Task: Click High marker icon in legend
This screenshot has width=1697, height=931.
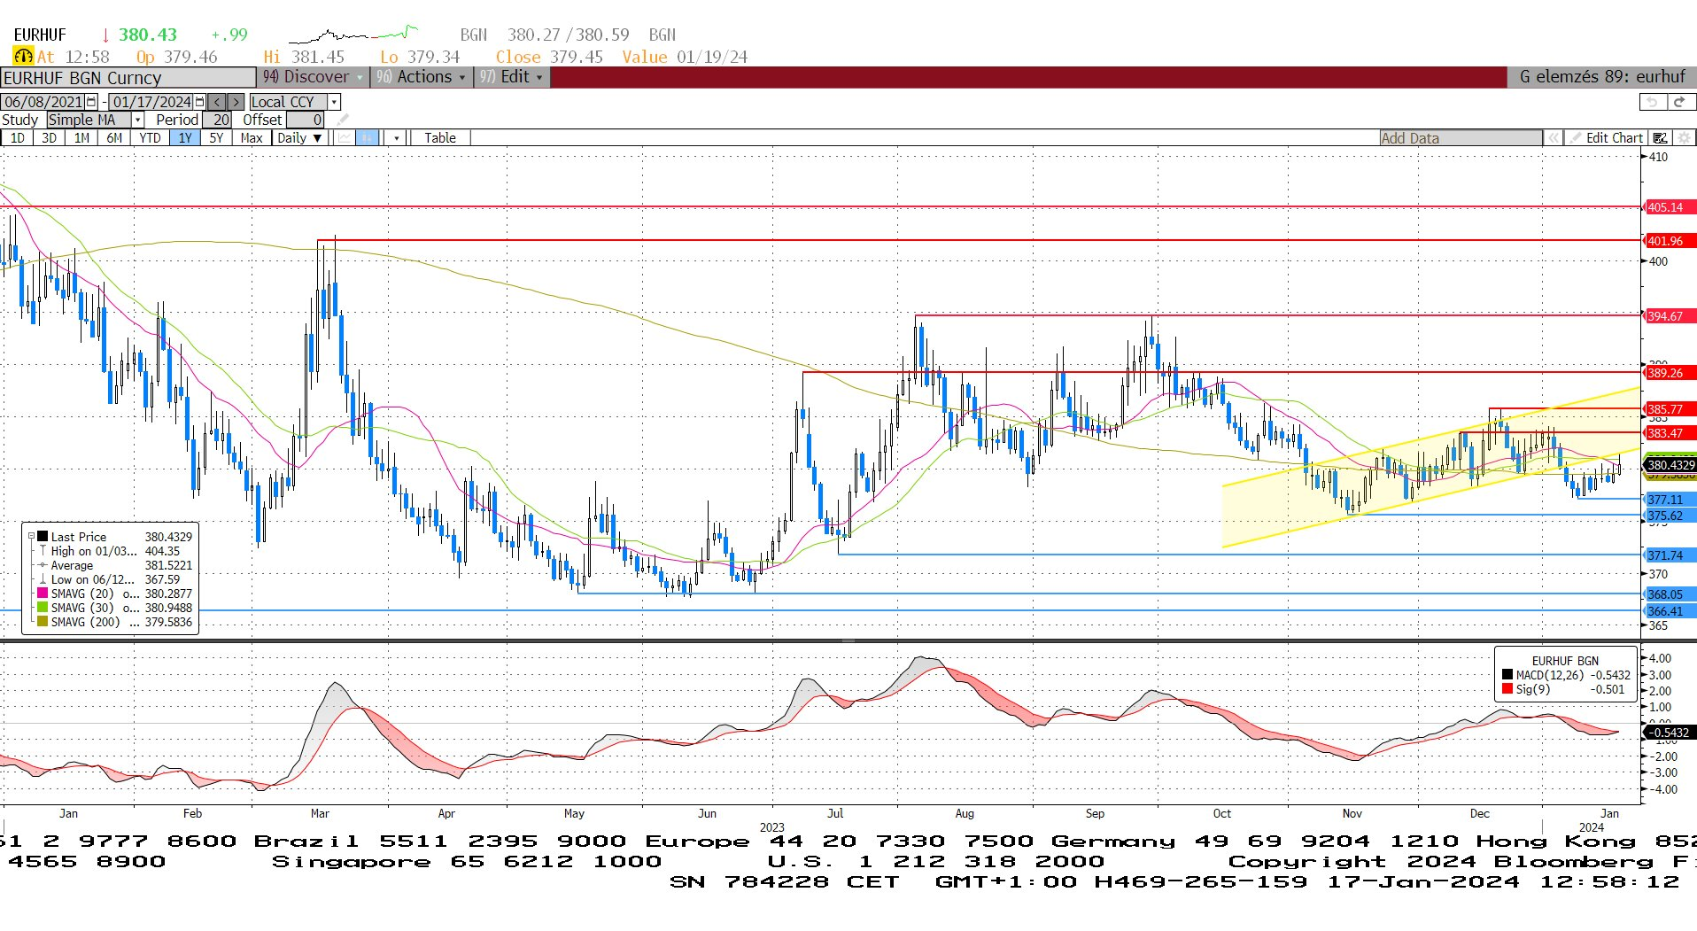Action: [x=43, y=551]
